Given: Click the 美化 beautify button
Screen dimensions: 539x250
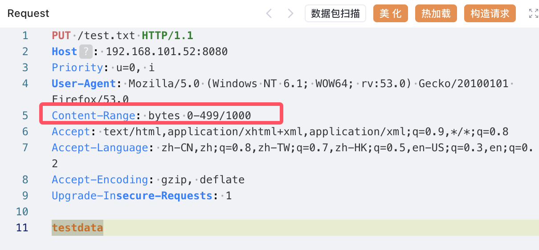Looking at the screenshot, I should 390,13.
